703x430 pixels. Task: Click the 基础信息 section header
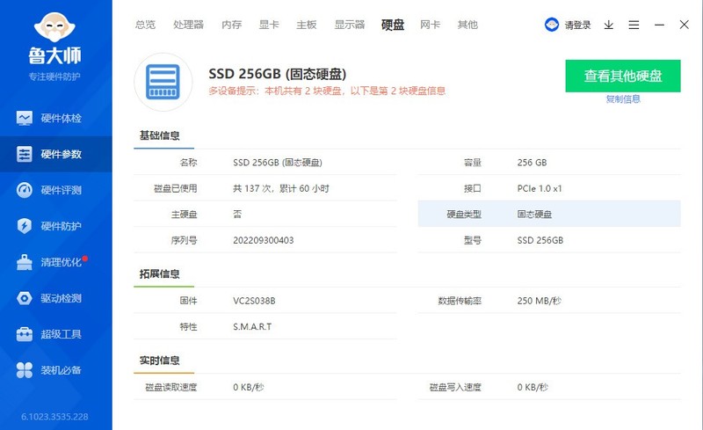160,135
